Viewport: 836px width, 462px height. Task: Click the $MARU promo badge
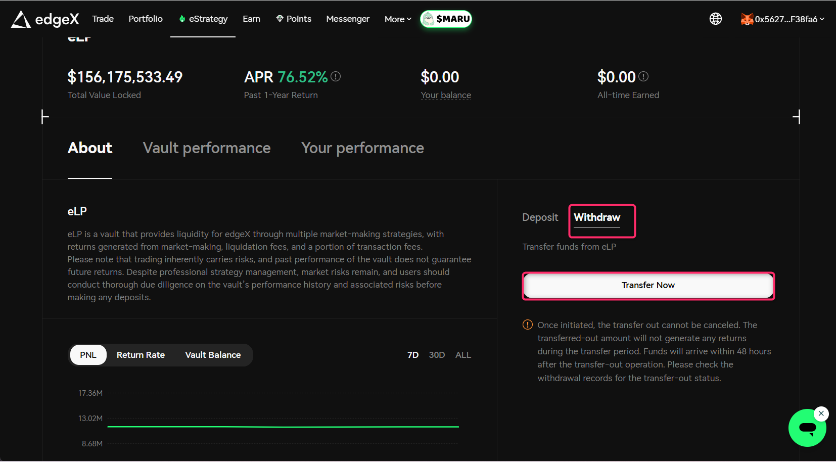click(446, 19)
